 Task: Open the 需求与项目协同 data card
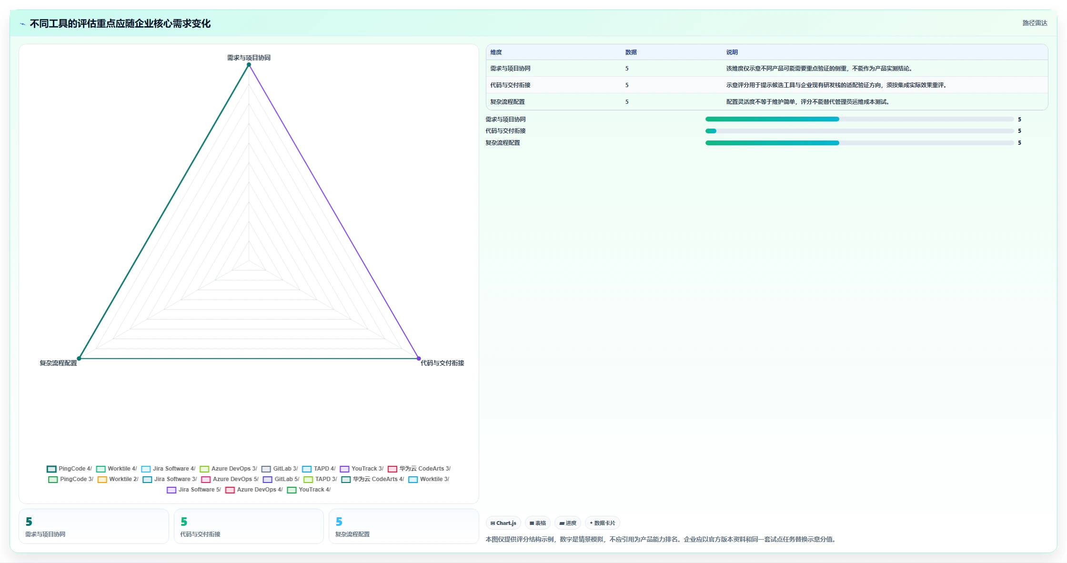click(x=94, y=526)
